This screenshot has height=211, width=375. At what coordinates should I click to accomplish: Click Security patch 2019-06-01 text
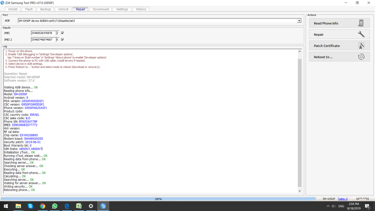[33, 142]
